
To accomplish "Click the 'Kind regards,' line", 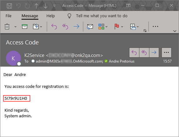I will [17, 110].
